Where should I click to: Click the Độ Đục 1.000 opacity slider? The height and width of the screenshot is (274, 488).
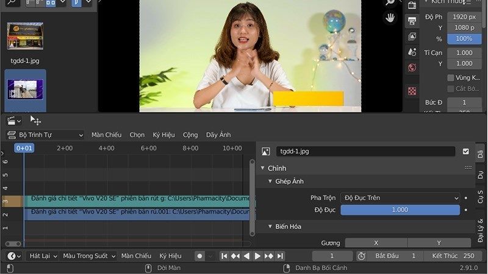[x=400, y=210]
